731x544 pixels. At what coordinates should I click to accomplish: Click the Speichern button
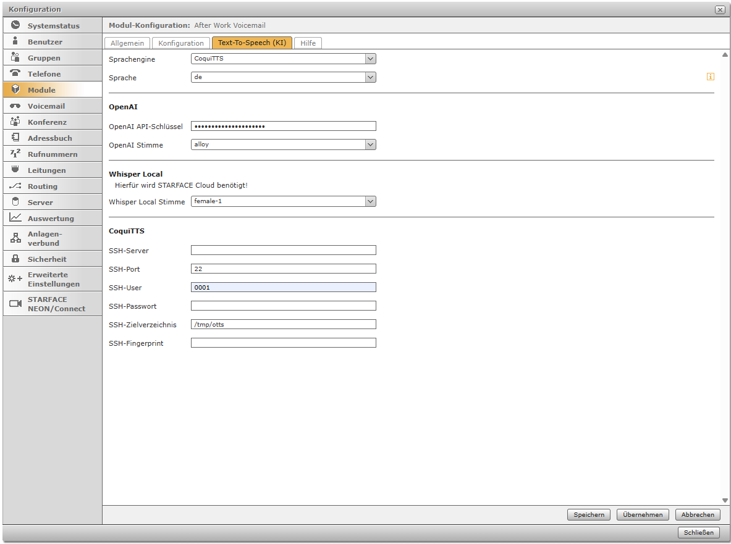588,514
